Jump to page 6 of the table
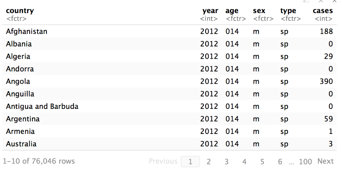Viewport: 342px width, 169px height. pyautogui.click(x=280, y=162)
